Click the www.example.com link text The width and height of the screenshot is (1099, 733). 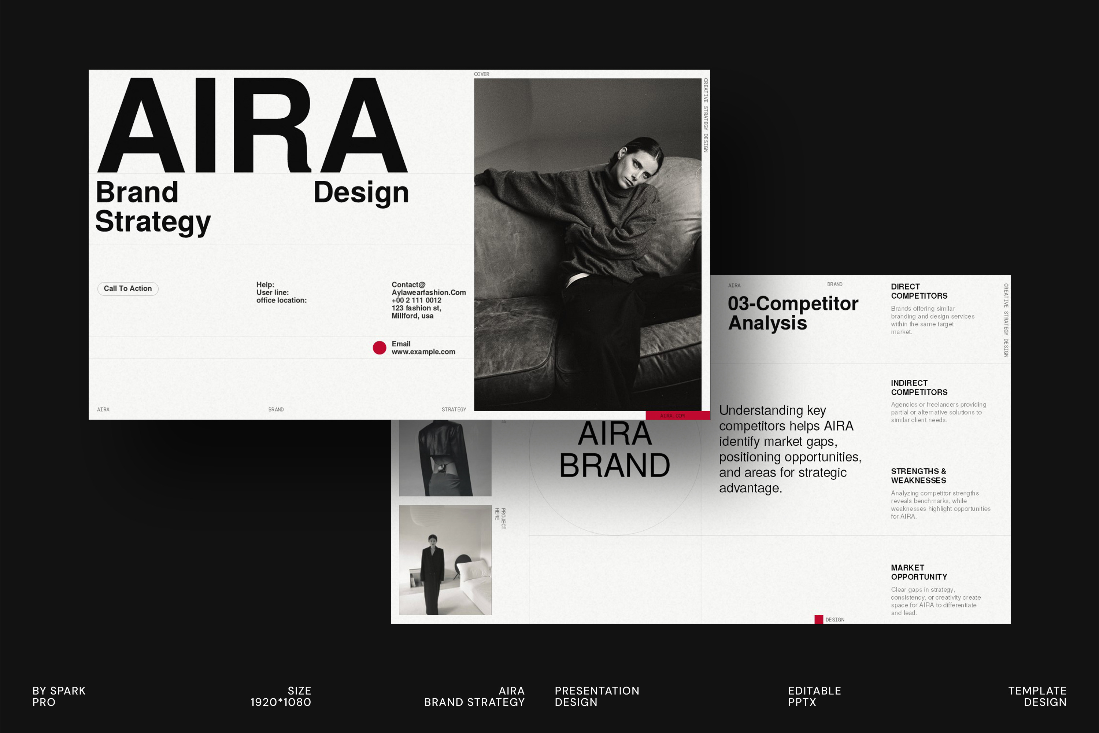click(423, 351)
